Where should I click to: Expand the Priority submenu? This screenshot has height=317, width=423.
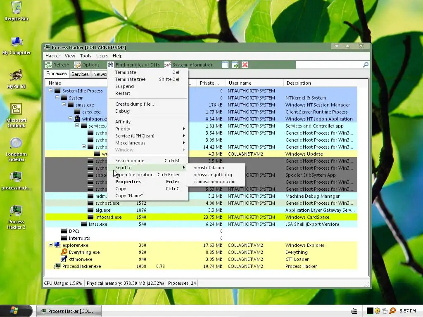pos(147,129)
